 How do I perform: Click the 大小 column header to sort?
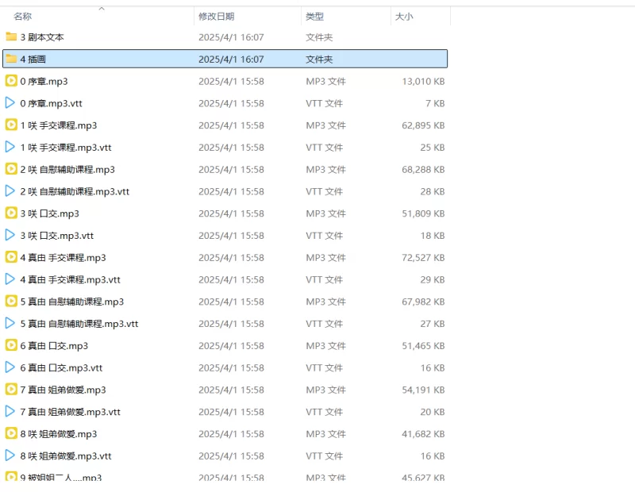click(403, 17)
